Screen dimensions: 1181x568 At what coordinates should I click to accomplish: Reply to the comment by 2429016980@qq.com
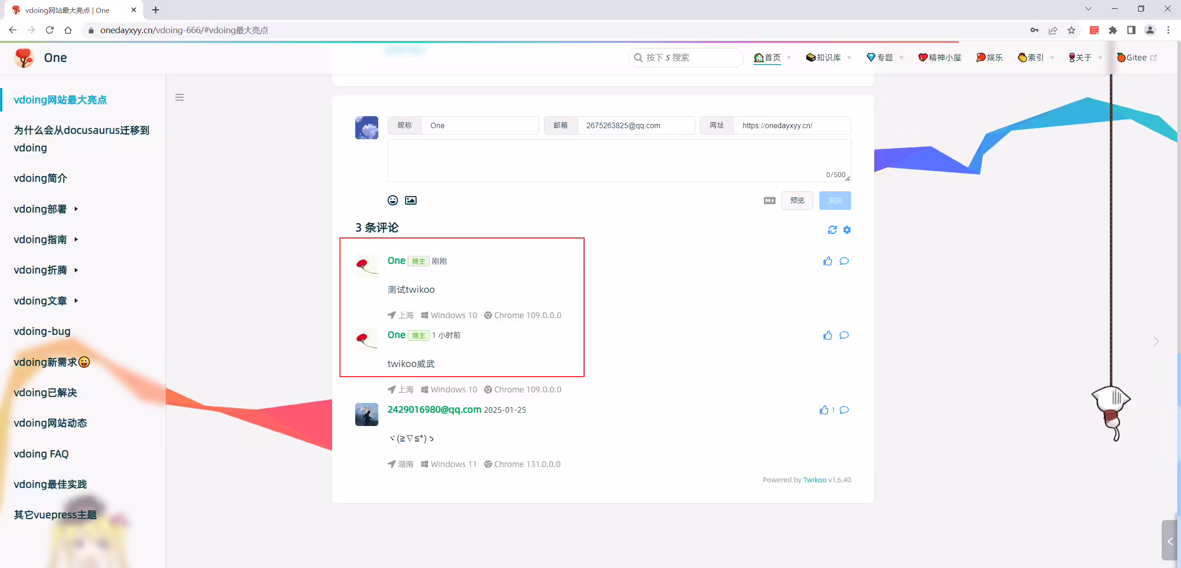(844, 410)
